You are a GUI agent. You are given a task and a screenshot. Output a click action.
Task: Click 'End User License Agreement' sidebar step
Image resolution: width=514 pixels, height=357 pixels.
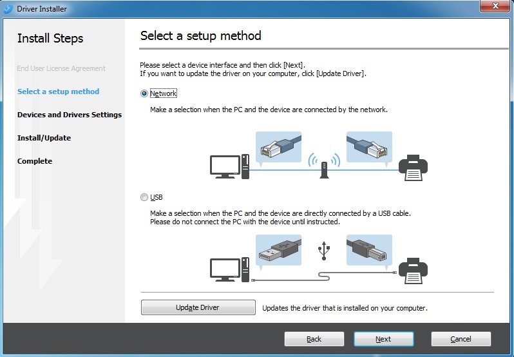[x=61, y=68]
